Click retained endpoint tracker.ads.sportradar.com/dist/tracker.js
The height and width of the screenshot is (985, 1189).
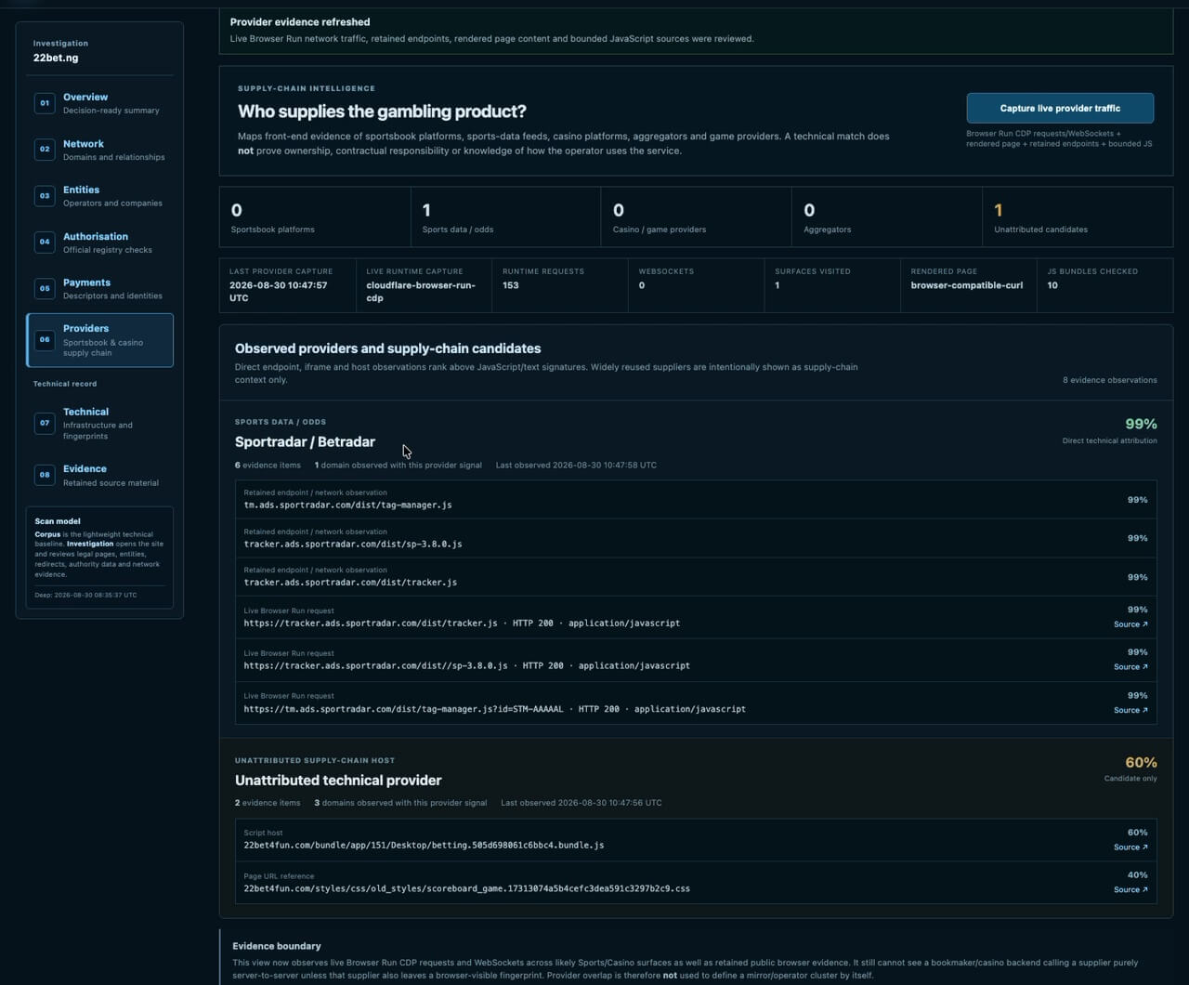(x=350, y=583)
